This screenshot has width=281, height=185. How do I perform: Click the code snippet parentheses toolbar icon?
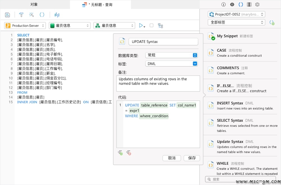pyautogui.click(x=42, y=15)
